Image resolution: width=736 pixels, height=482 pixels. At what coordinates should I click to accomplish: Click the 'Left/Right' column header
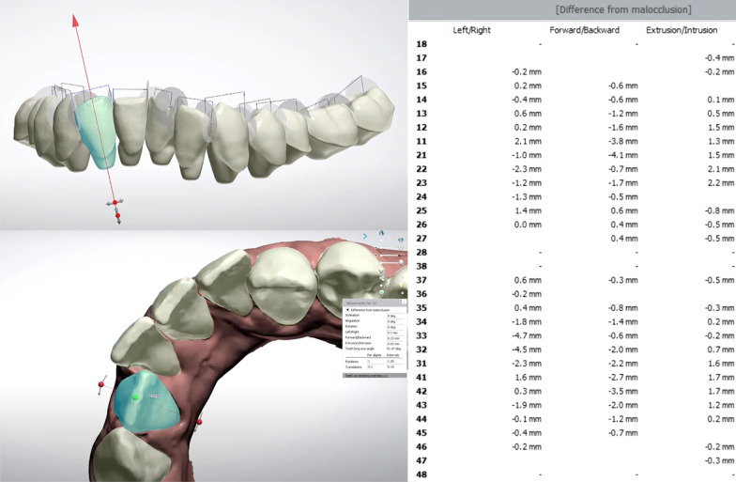coord(471,30)
